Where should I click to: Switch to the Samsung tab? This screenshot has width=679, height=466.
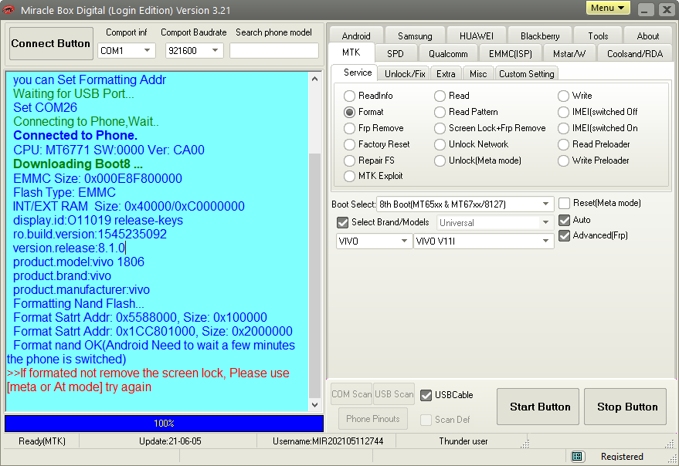point(415,36)
